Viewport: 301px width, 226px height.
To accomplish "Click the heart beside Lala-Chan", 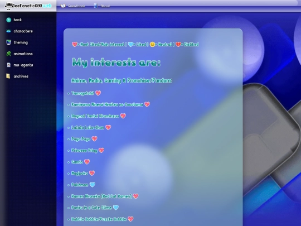I will pos(108,127).
